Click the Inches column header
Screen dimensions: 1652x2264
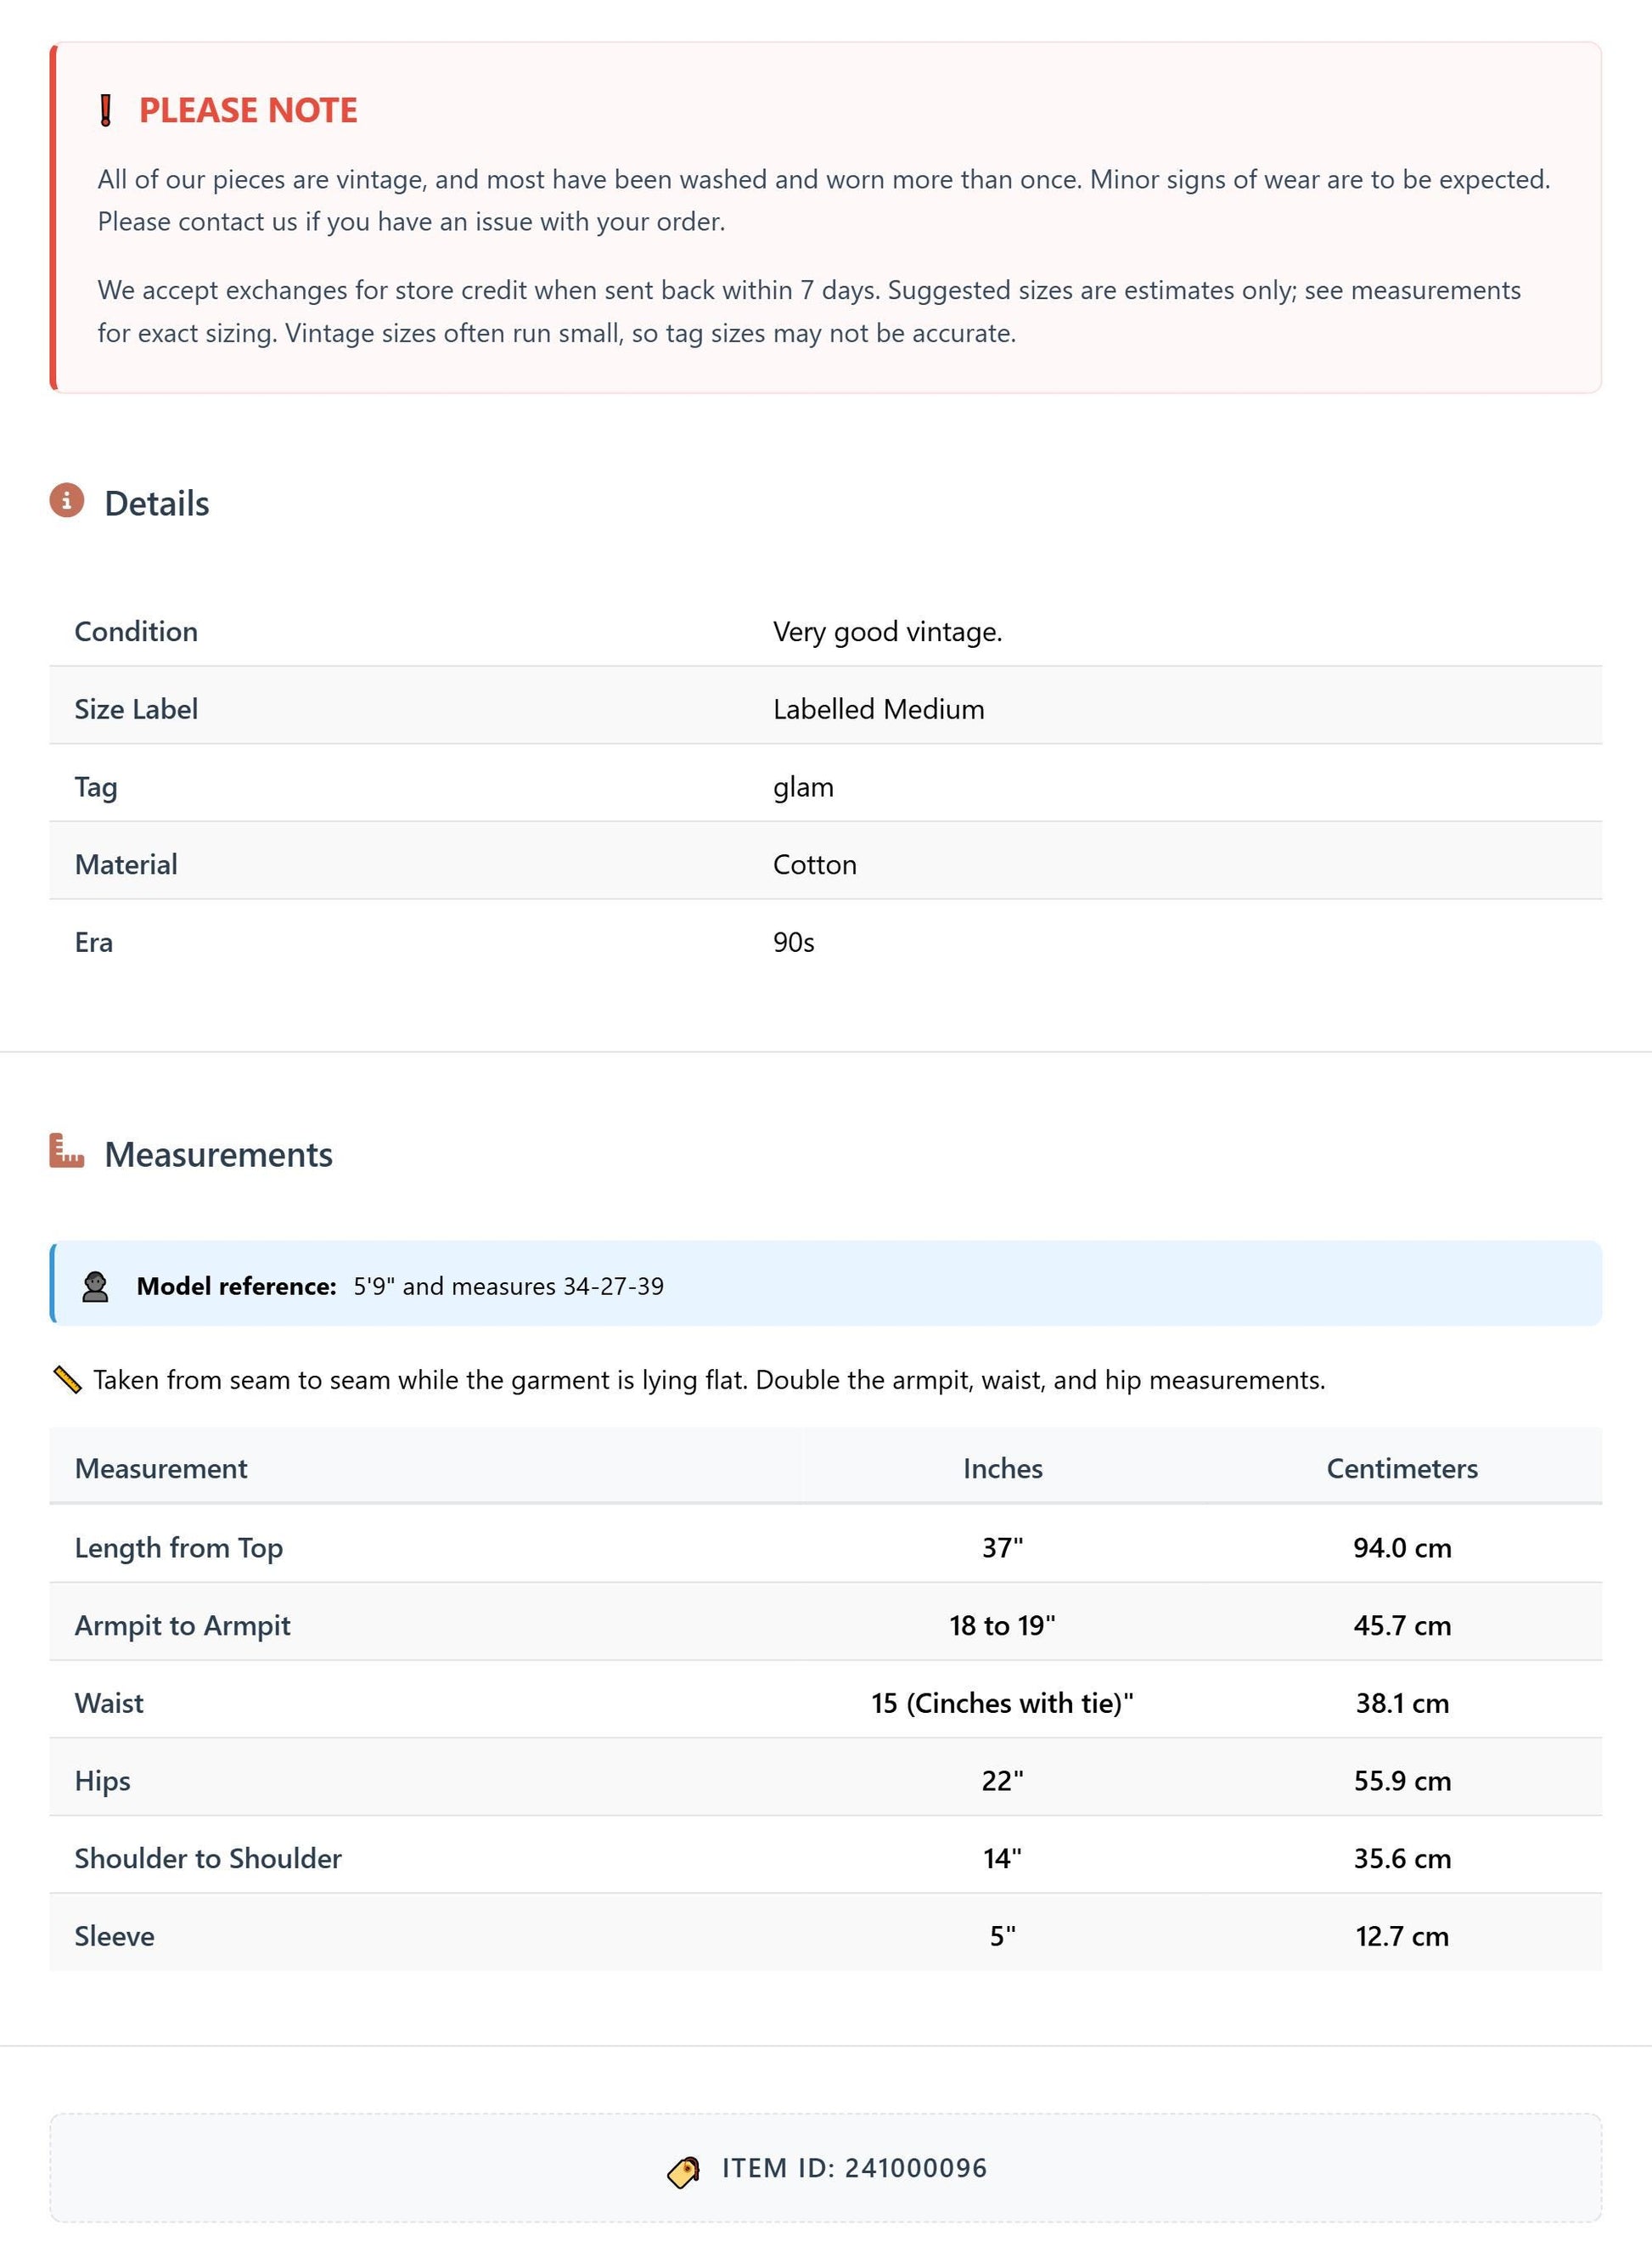1003,1468
